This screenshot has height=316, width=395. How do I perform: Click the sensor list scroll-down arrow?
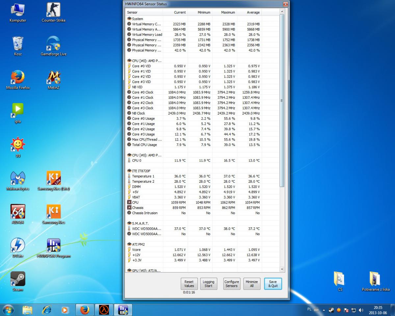pyautogui.click(x=282, y=270)
